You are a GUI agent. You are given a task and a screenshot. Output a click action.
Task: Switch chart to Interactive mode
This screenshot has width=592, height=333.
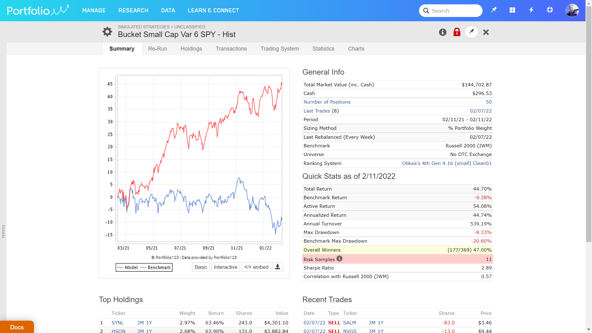click(x=225, y=267)
